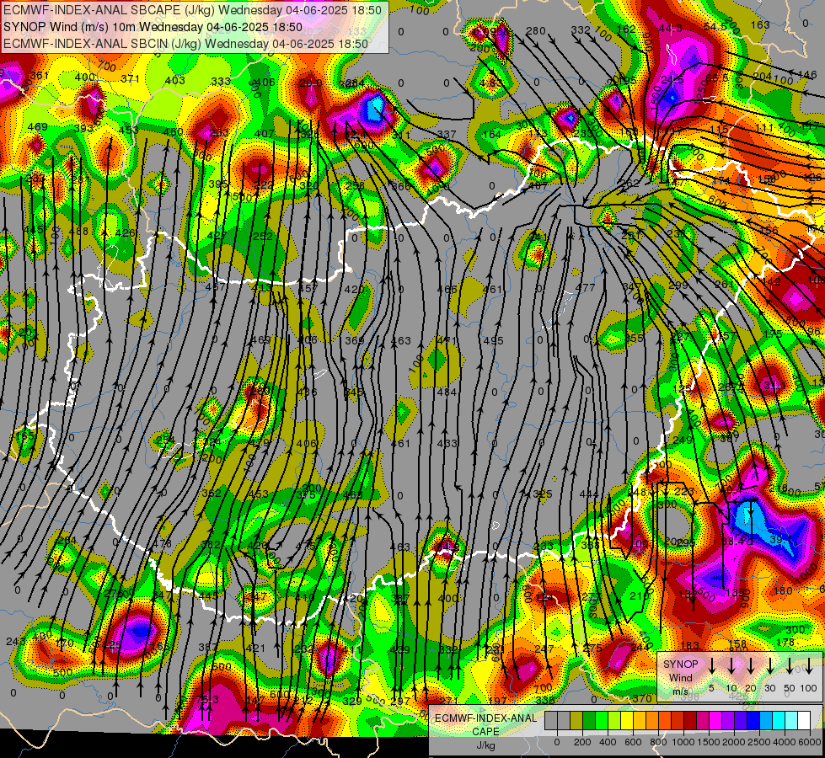Viewport: 825px width, 758px height.
Task: Click the 'SYNOP Wind m/s' legend label
Action: coord(680,677)
